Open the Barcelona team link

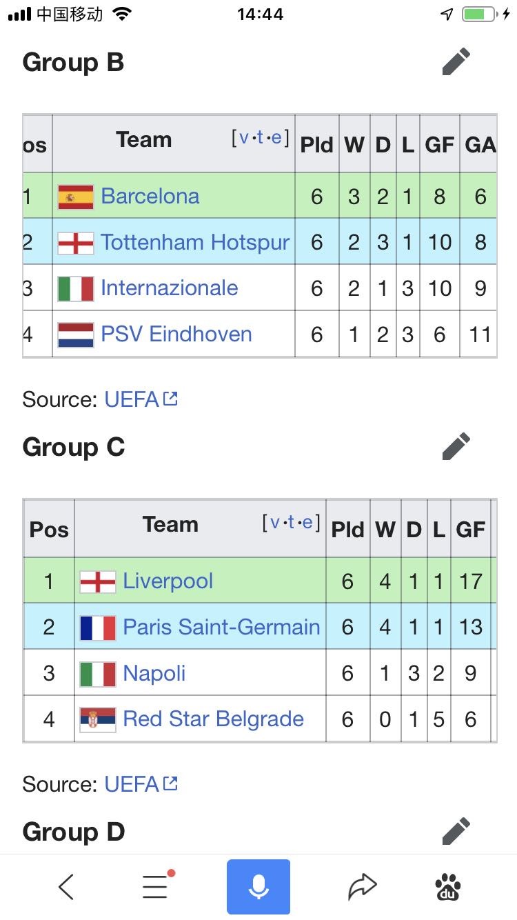point(150,196)
